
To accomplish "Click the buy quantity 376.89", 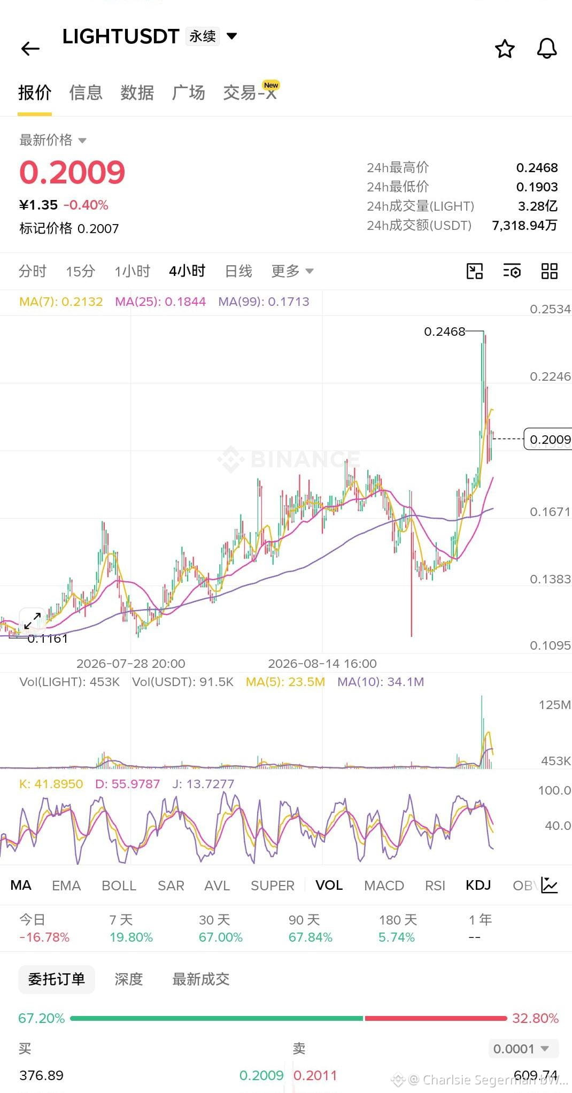I will click(x=41, y=1075).
